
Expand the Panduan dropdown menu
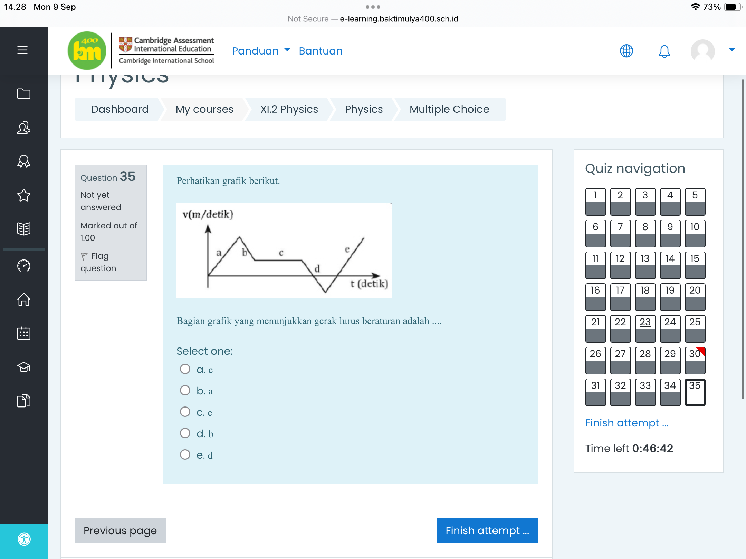pos(261,51)
